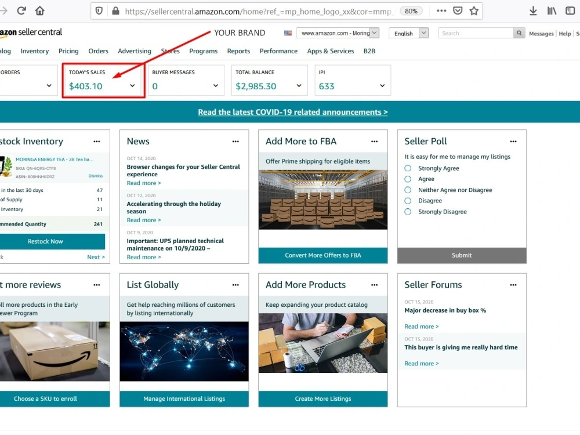Open the Programs menu
This screenshot has width=580, height=435.
[x=203, y=51]
